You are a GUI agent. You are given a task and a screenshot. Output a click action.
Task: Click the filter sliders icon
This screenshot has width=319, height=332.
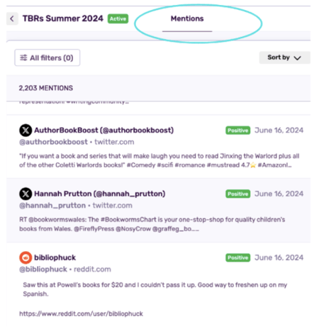23,57
